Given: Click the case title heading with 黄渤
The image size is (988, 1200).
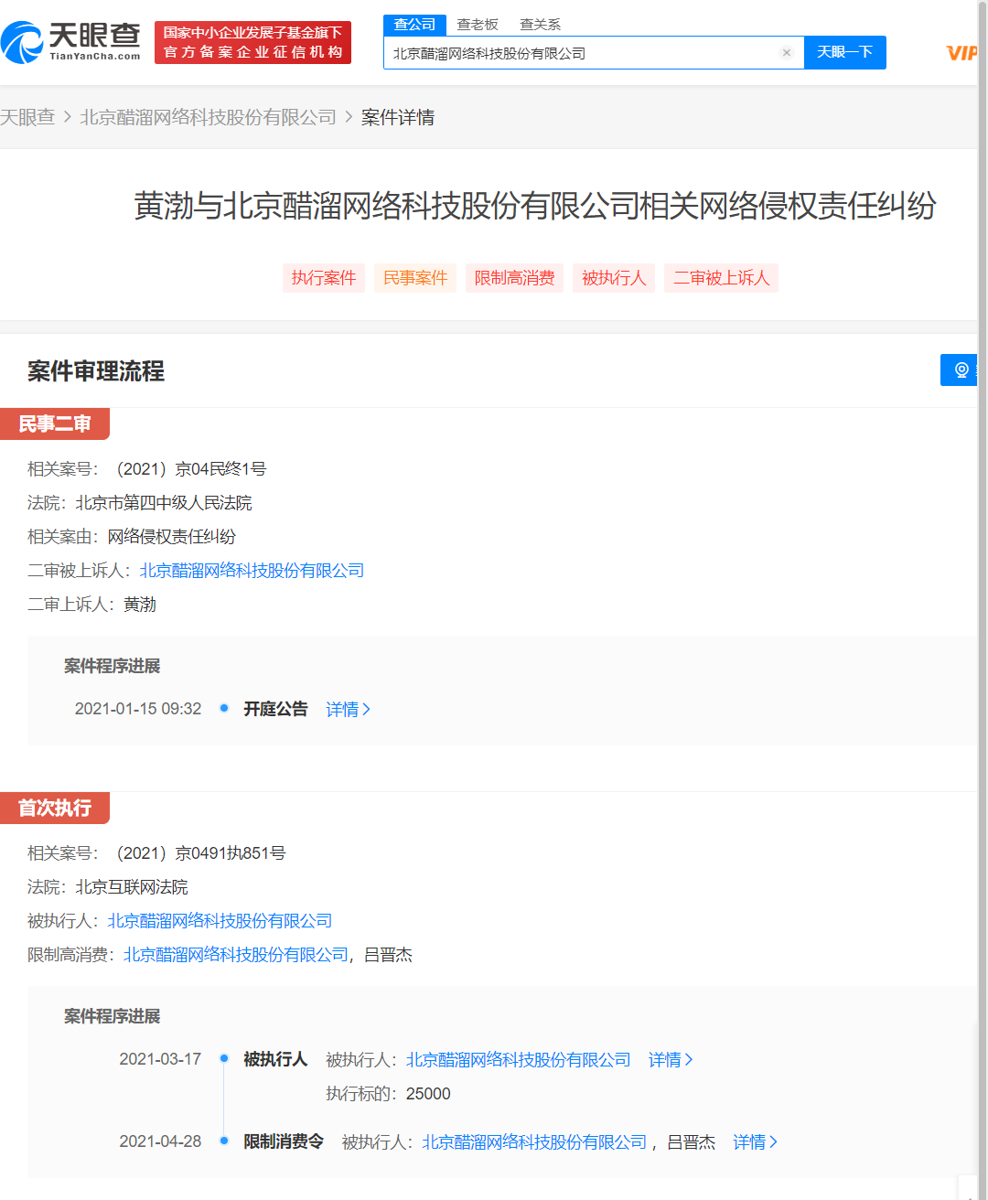Looking at the screenshot, I should coord(535,206).
